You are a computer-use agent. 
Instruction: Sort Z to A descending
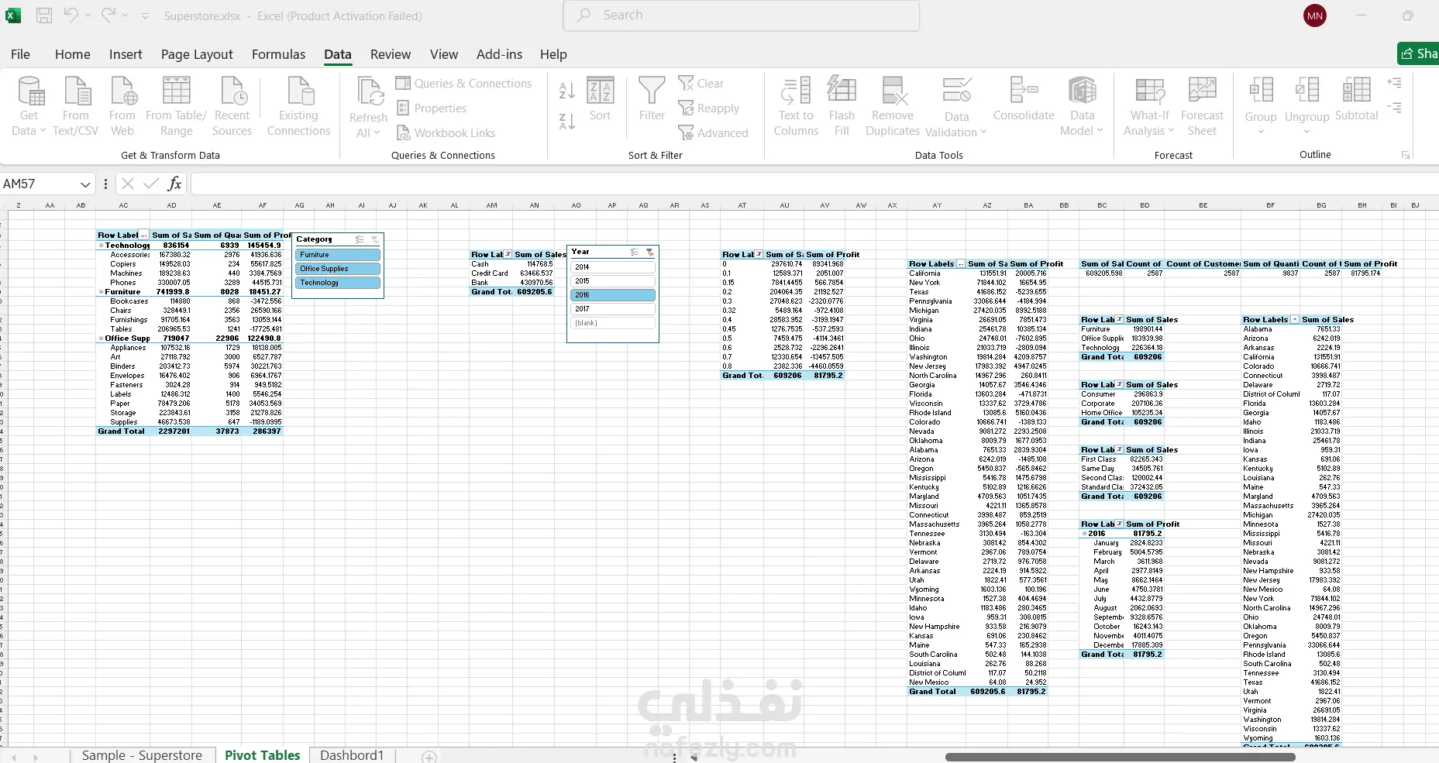point(567,122)
